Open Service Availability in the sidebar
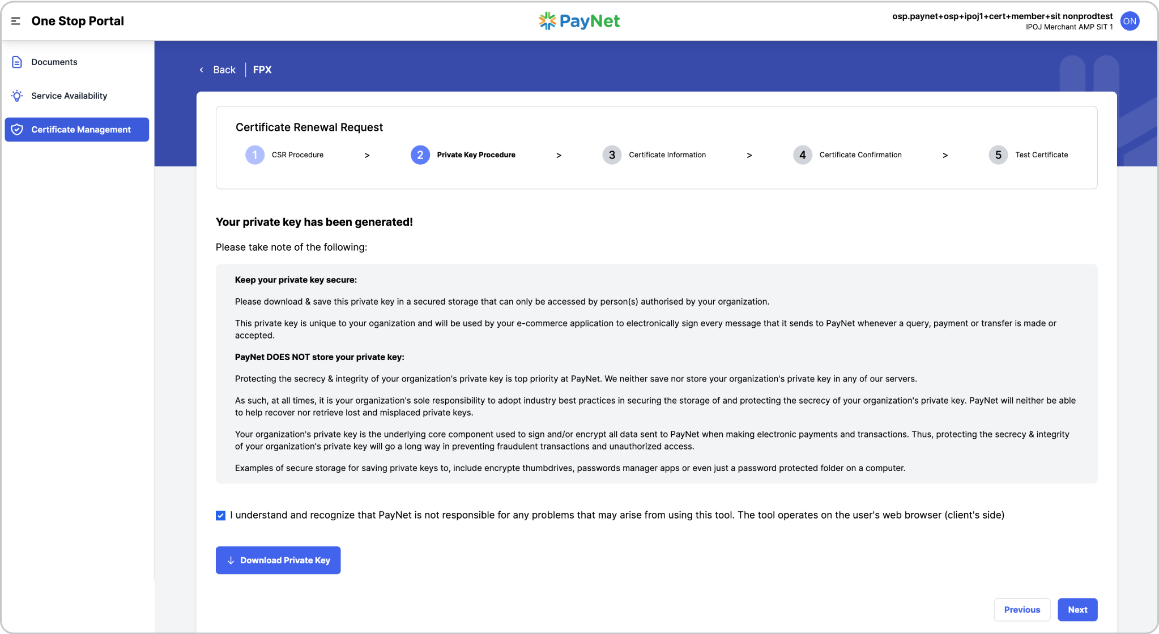 coord(76,96)
